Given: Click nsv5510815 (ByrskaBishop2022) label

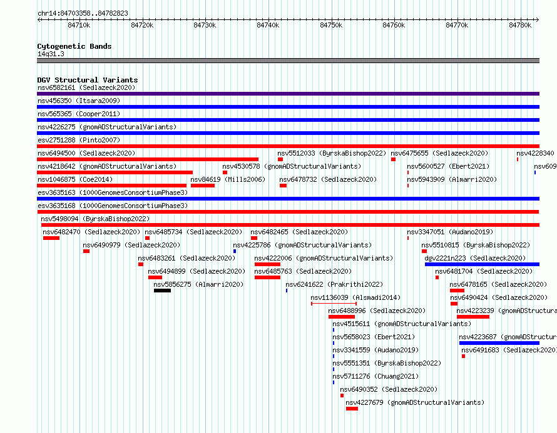Looking at the screenshot, I should tap(476, 245).
